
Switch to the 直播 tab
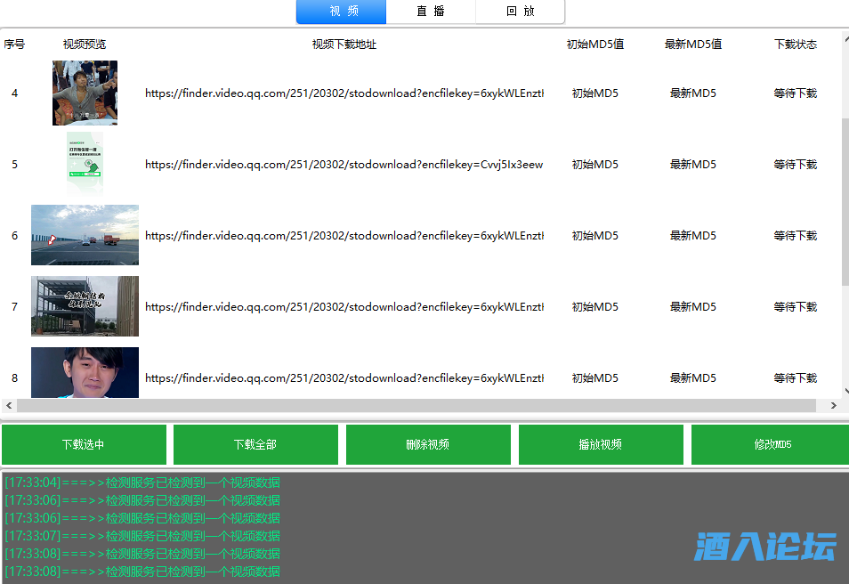pyautogui.click(x=431, y=12)
